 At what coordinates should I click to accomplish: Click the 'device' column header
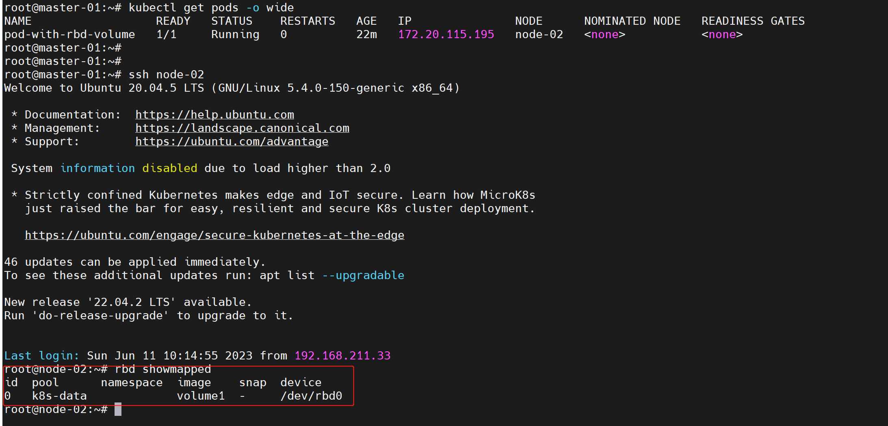(301, 383)
